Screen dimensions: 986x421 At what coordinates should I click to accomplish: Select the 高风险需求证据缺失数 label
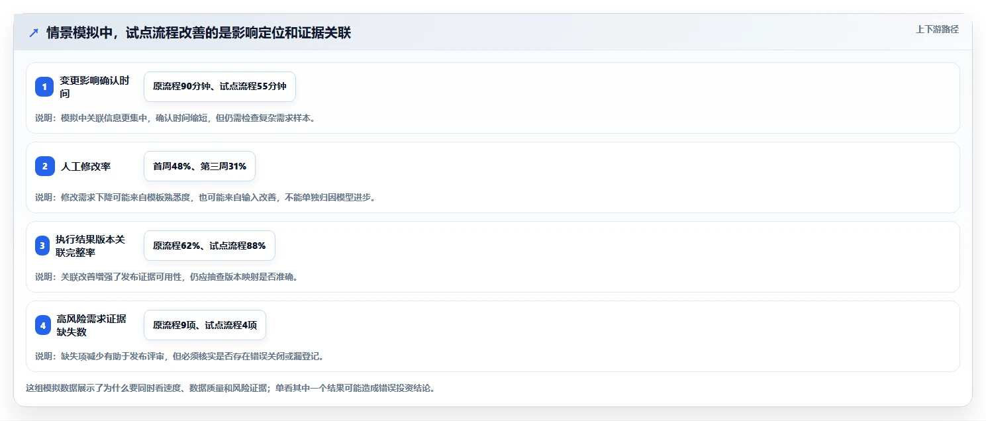pyautogui.click(x=91, y=325)
